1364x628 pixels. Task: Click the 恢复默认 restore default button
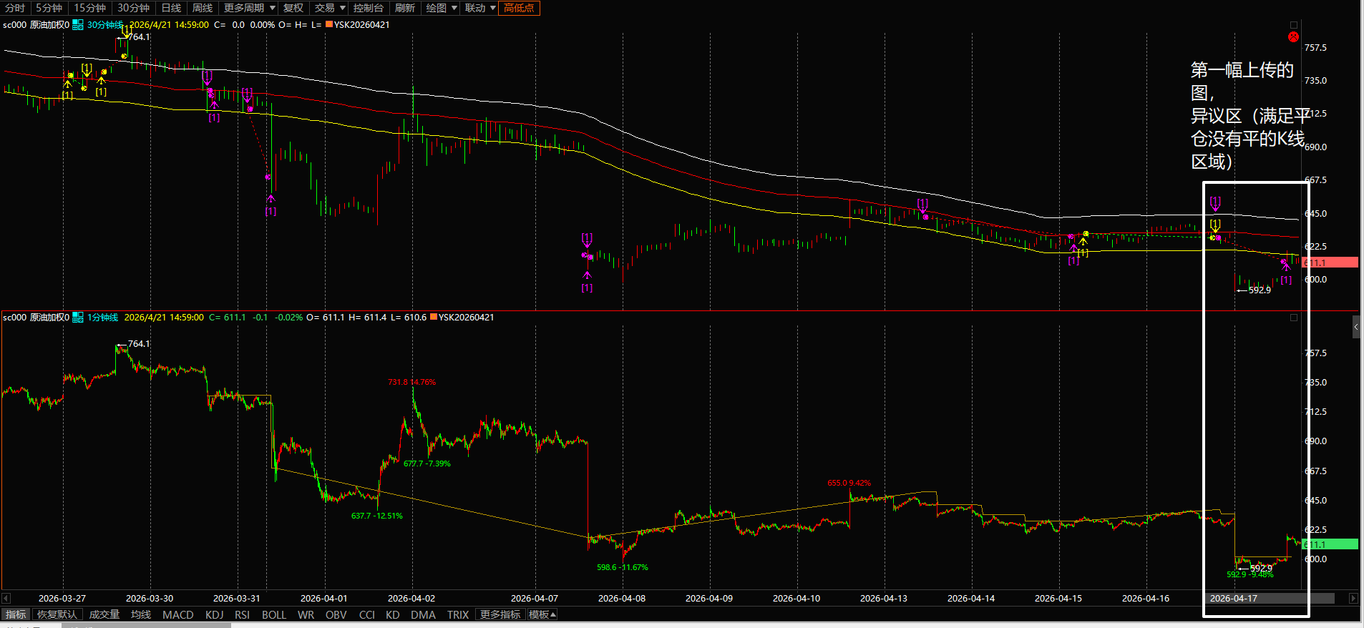57,614
